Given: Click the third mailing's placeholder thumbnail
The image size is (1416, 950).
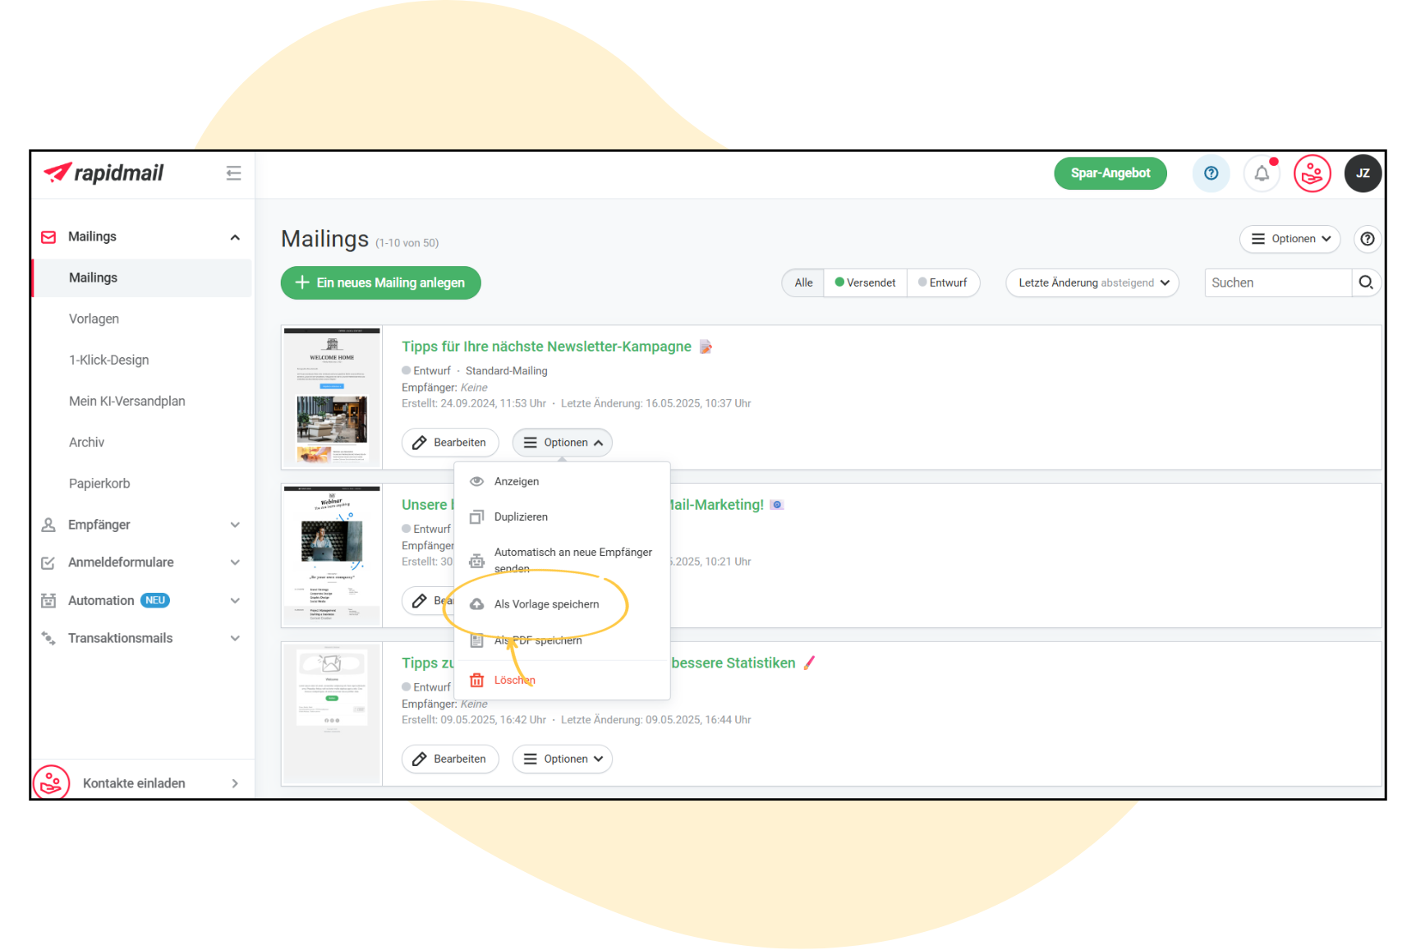Looking at the screenshot, I should coord(332,714).
